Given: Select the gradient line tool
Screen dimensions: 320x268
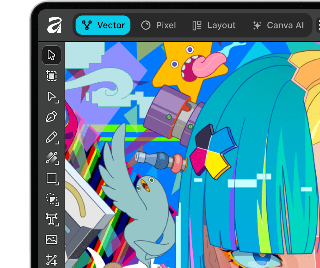Looking at the screenshot, I should click(x=52, y=158).
